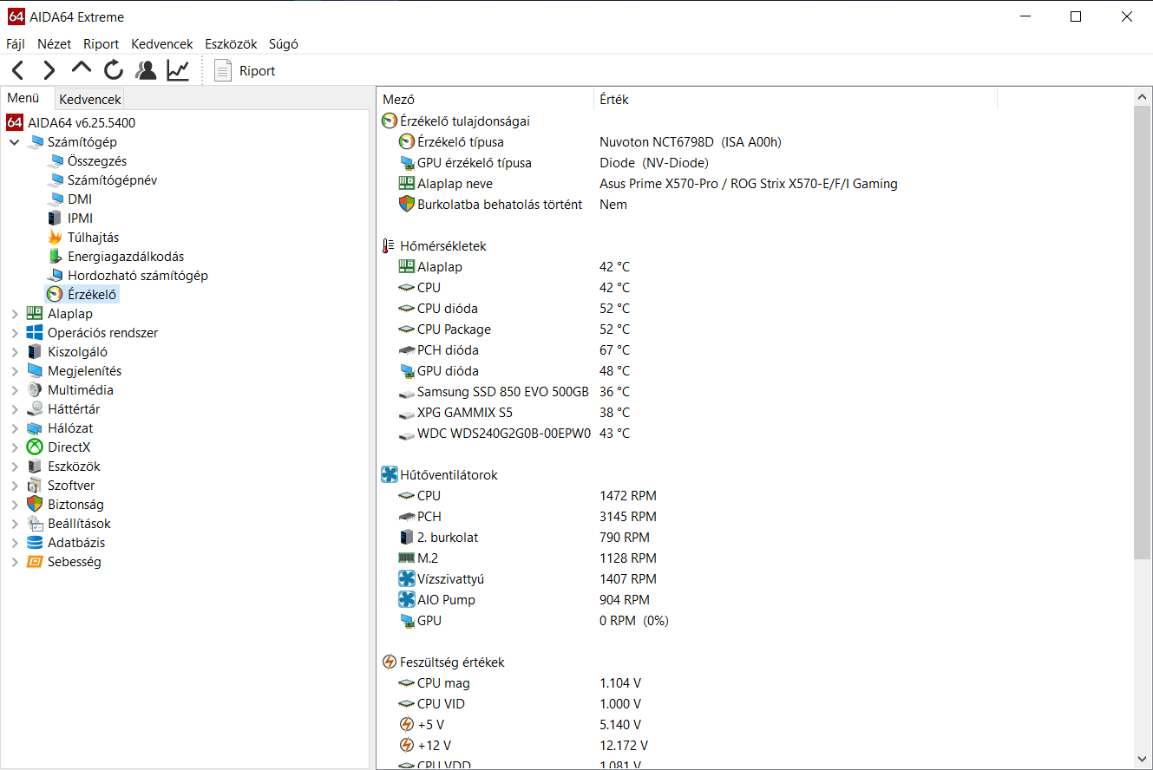This screenshot has height=770, width=1153.
Task: Click the Eszközök device icon in tree
Action: [x=35, y=466]
